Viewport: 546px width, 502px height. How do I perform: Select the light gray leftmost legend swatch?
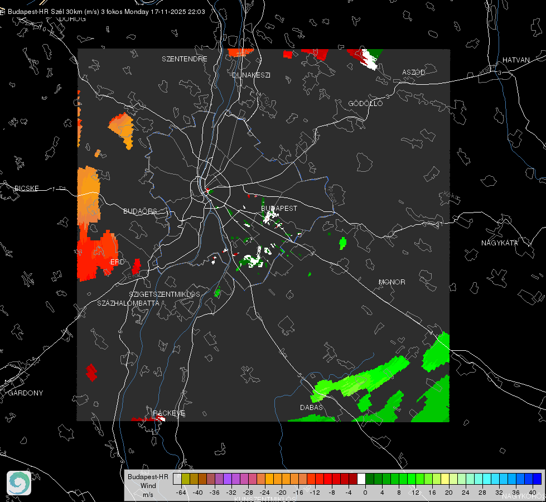tap(177, 479)
